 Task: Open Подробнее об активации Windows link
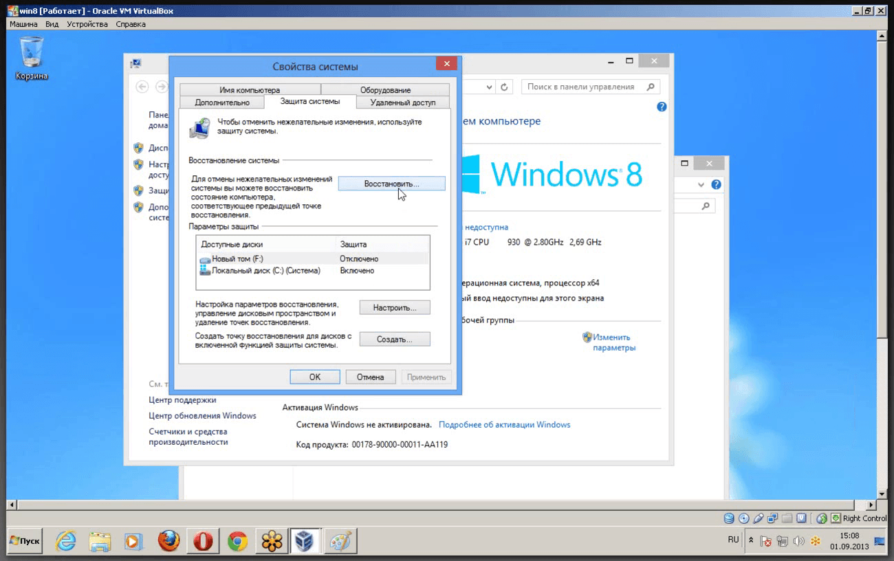(505, 425)
